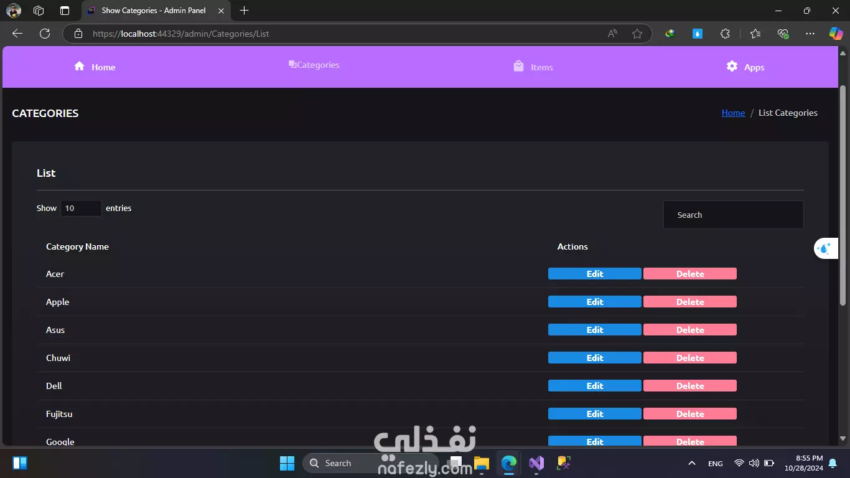Open the Favorites list icon

point(755,34)
